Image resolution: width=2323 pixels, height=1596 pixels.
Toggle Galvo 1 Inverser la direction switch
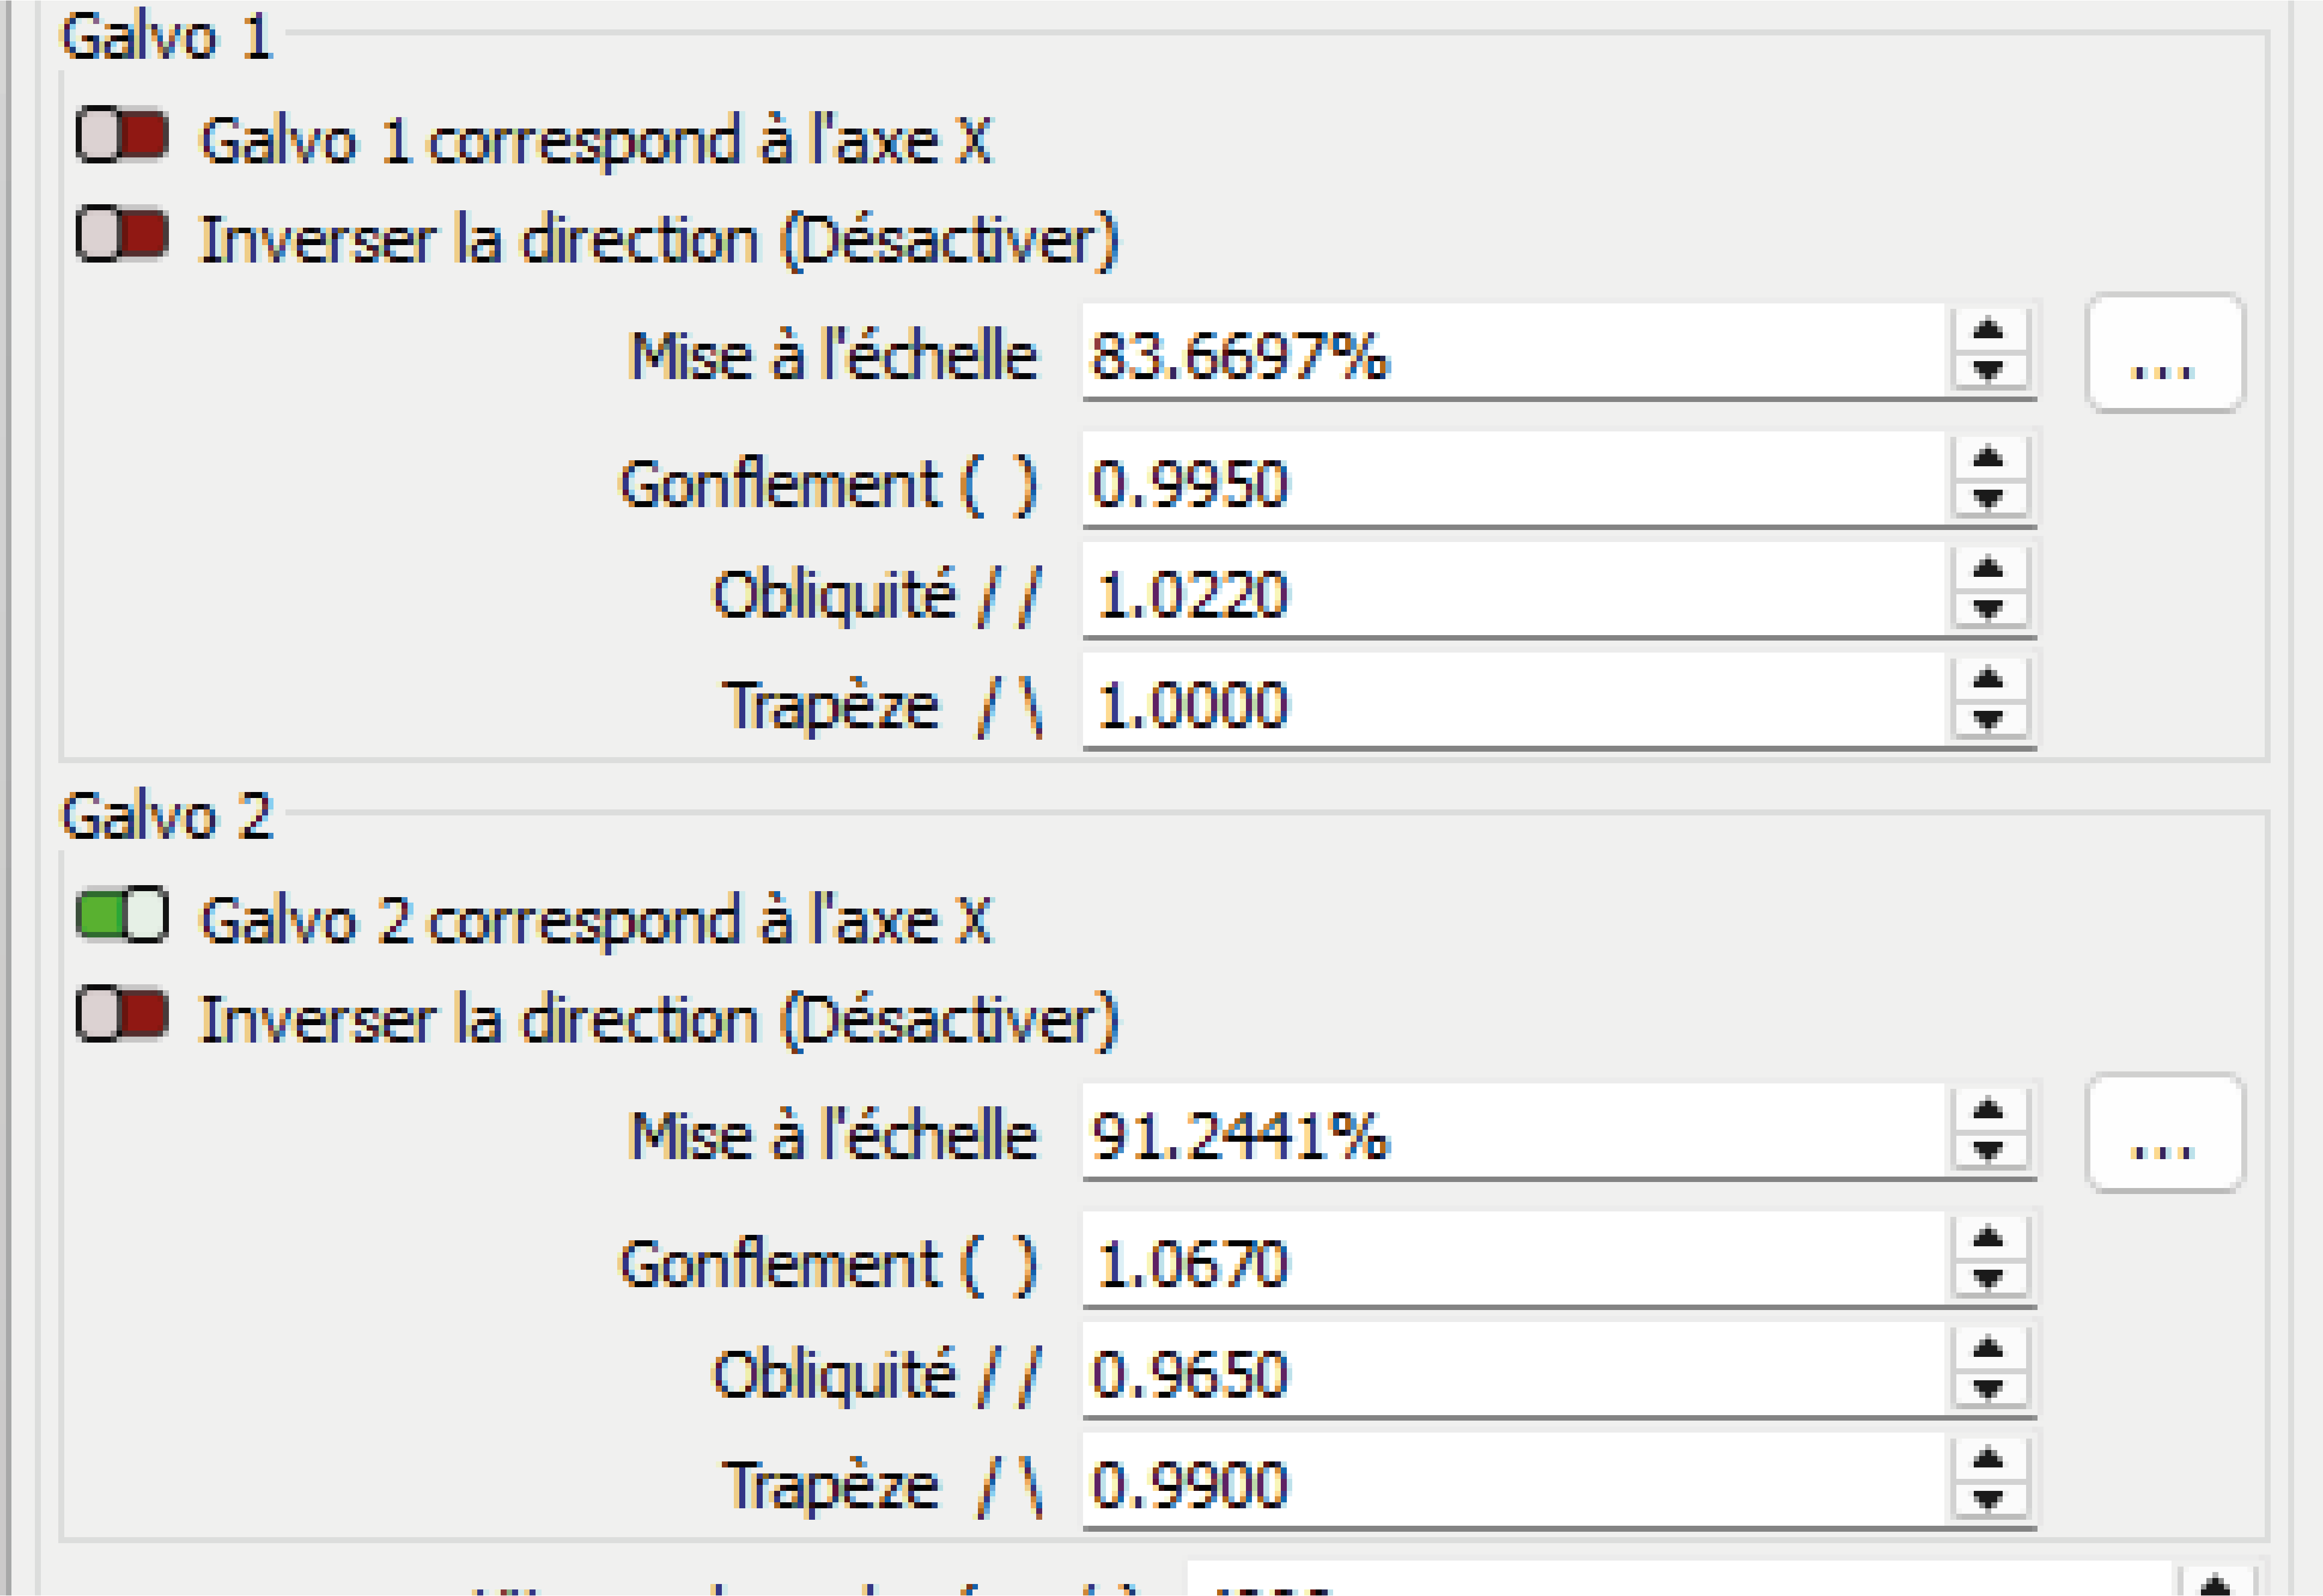122,234
